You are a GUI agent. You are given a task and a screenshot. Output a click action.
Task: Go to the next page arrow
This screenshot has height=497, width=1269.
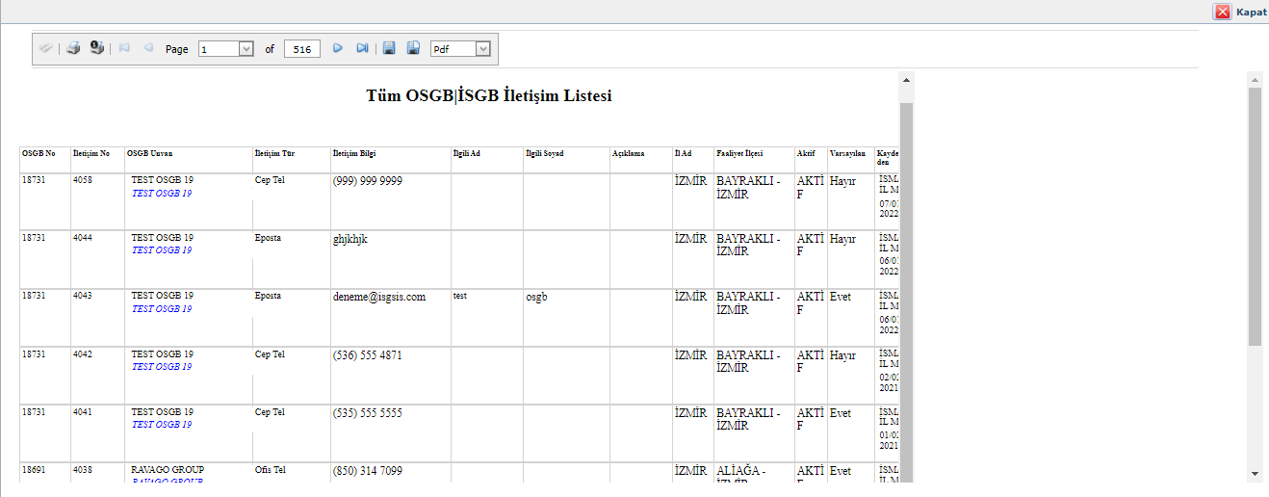coord(338,48)
